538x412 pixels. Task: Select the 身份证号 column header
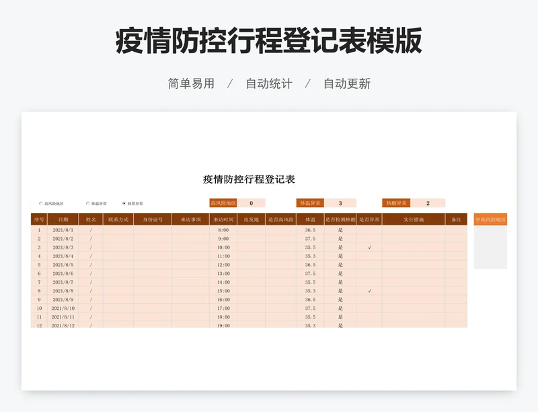153,219
